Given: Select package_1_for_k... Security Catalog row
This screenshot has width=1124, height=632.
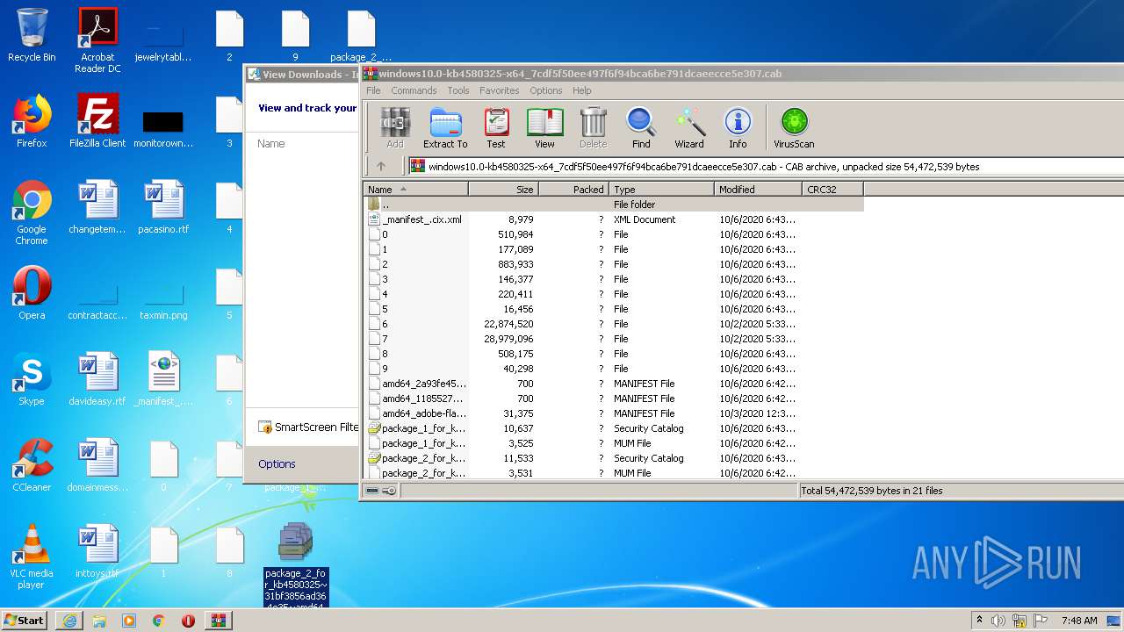Looking at the screenshot, I should click(x=613, y=428).
